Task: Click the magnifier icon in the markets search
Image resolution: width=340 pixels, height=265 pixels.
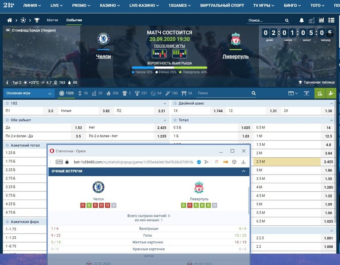Action: click(x=253, y=93)
